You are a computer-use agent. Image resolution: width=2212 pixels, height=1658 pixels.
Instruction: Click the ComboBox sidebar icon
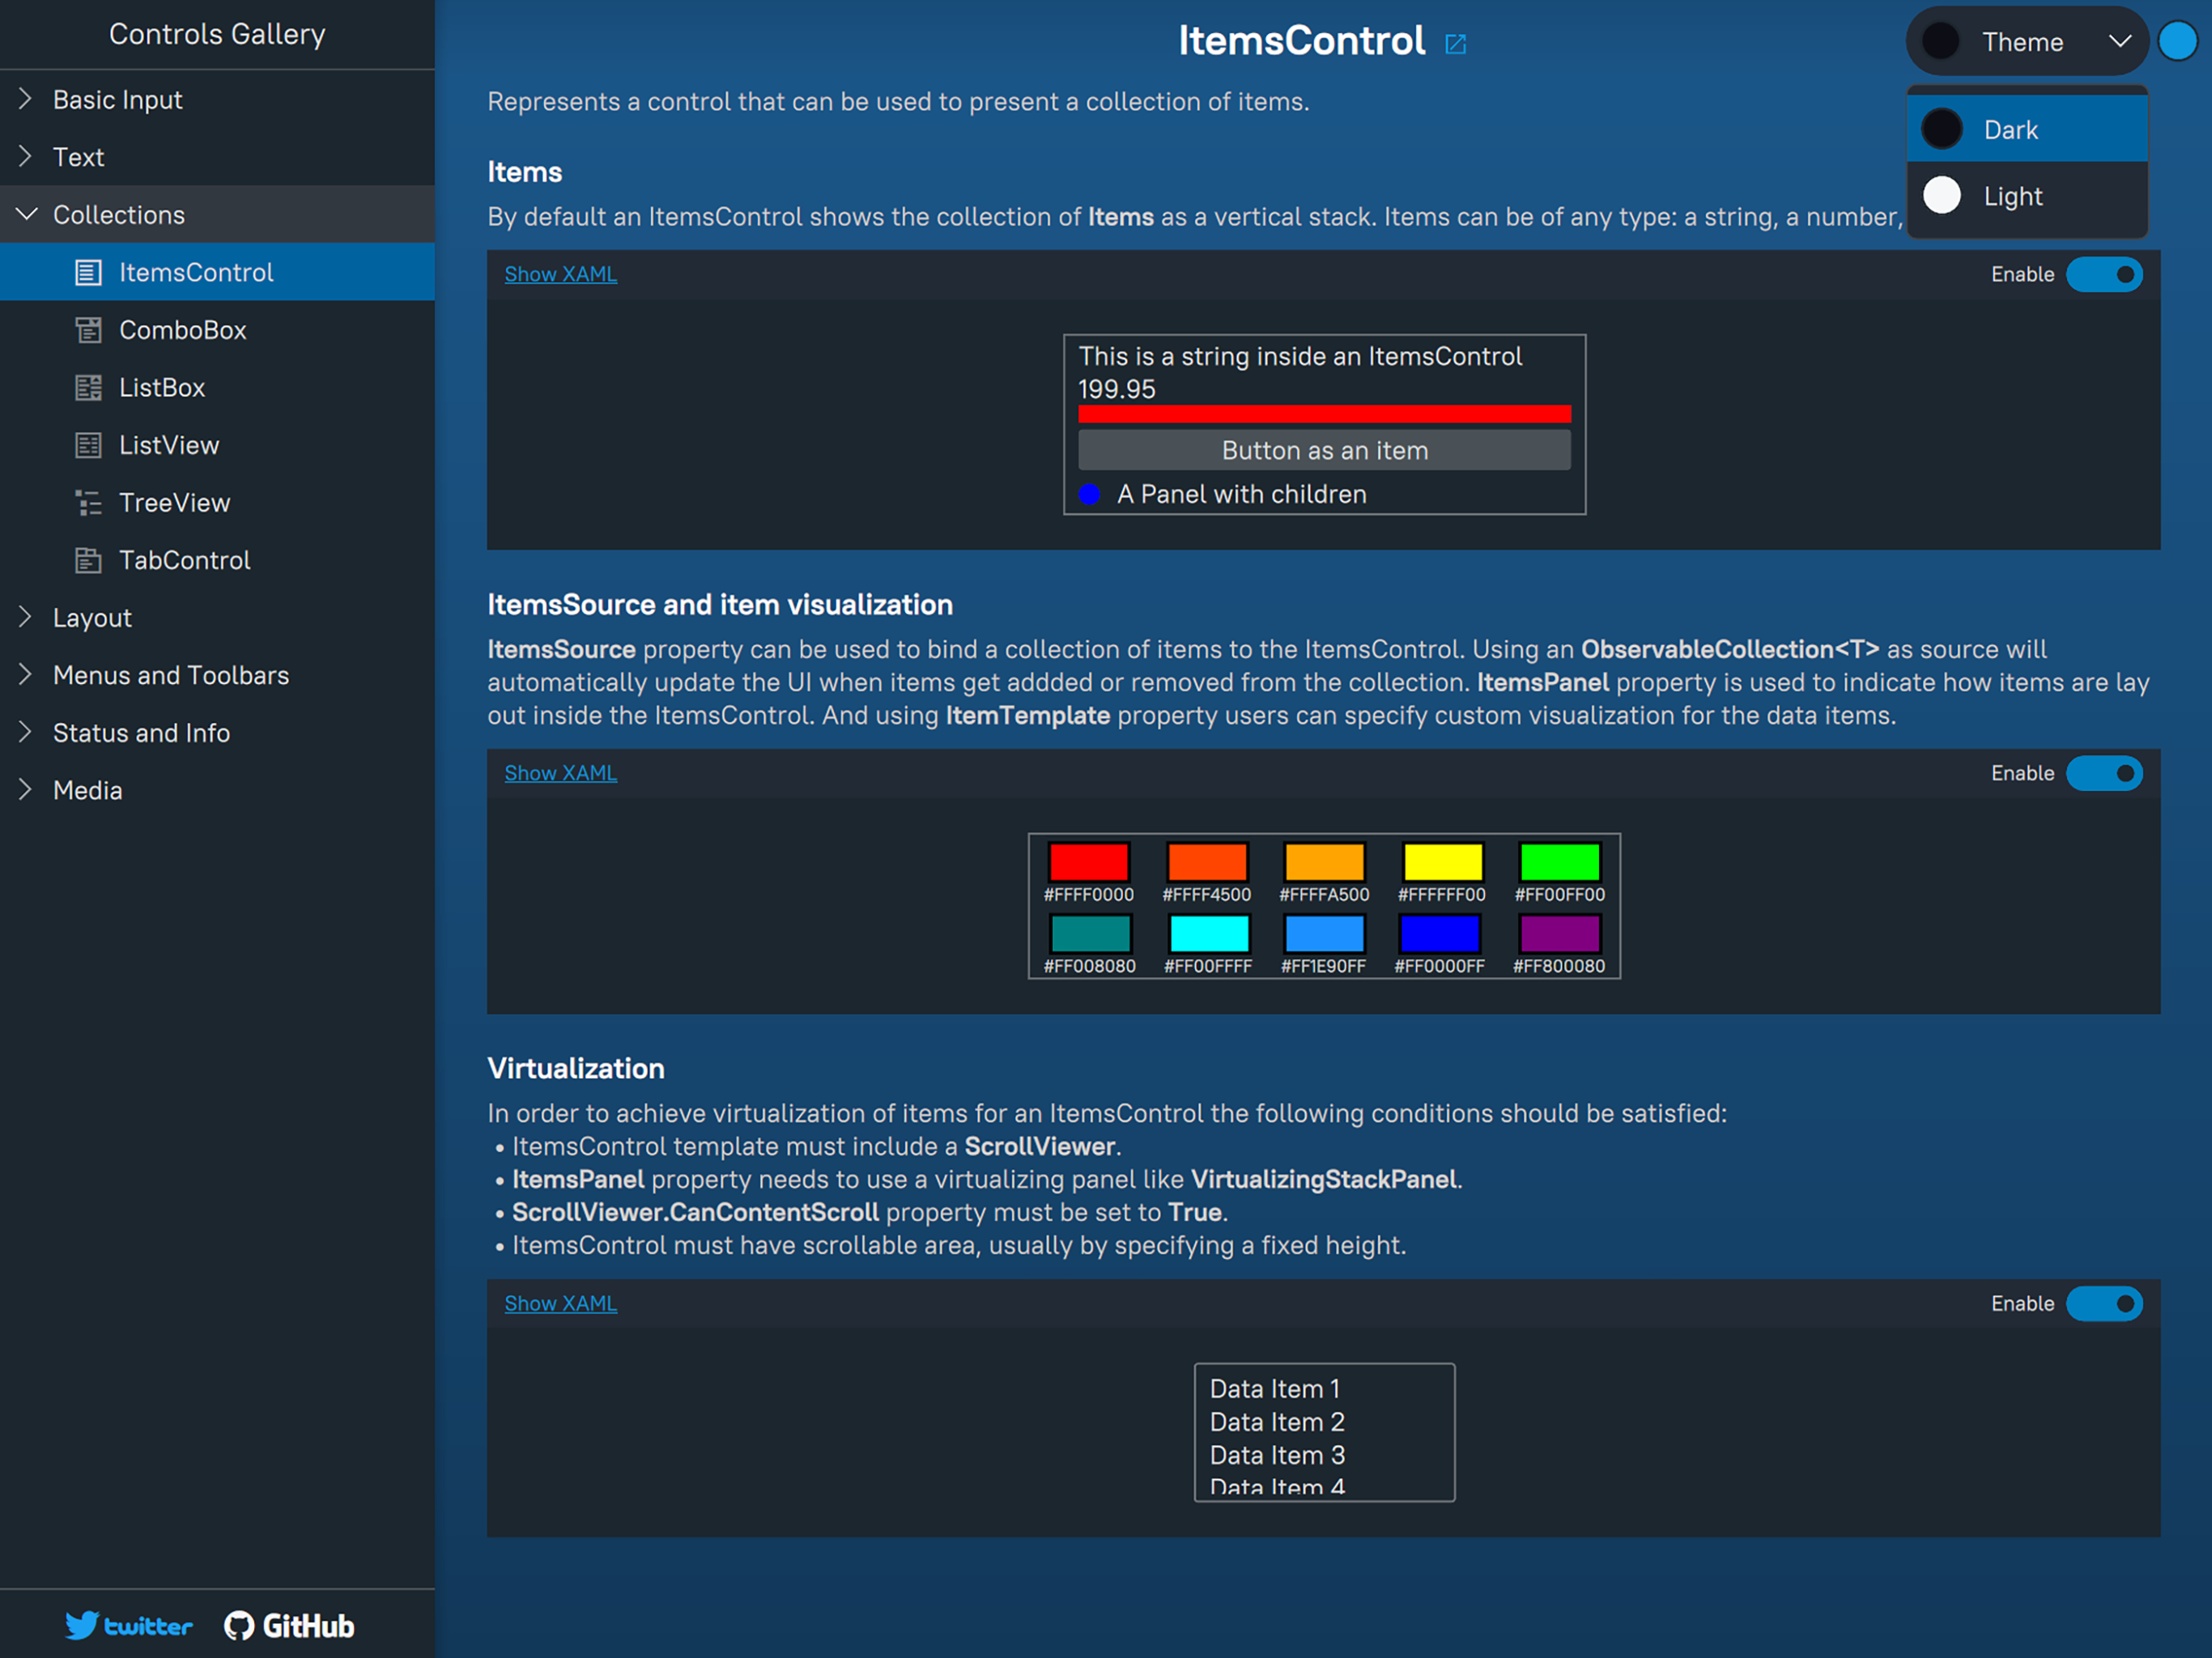(88, 330)
